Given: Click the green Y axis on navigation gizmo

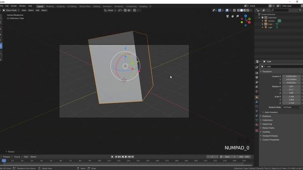Looking at the screenshot, I should [250, 19].
